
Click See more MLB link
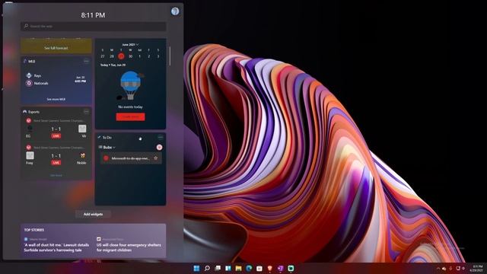point(56,100)
